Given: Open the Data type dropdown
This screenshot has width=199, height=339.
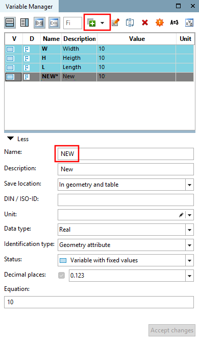Looking at the screenshot, I should coord(189,230).
